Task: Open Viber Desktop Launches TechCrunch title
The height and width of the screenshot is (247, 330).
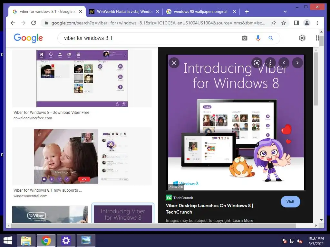Action: [x=209, y=209]
